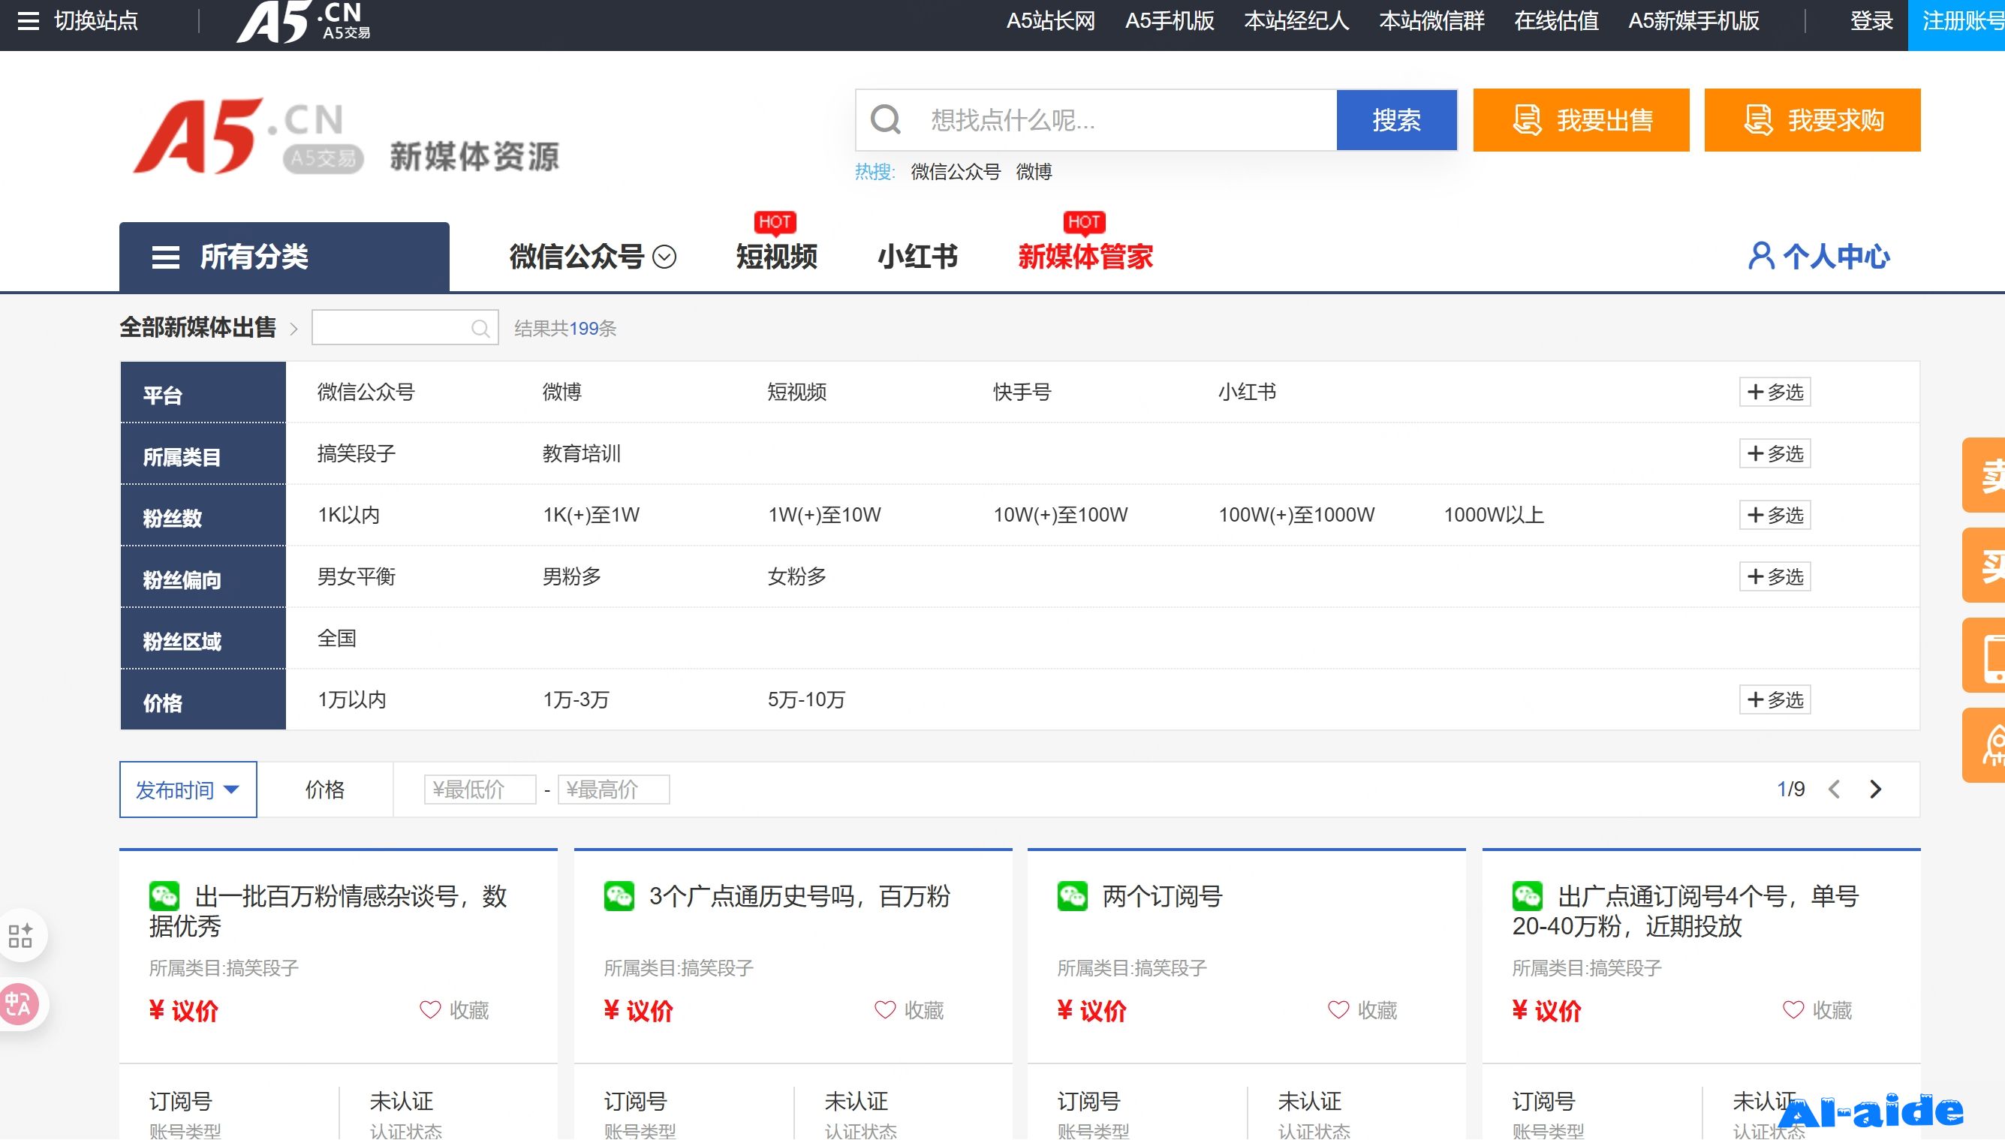Viewport: 2005px width, 1140px height.
Task: Filter fans count 1000W以上
Action: tap(1494, 515)
